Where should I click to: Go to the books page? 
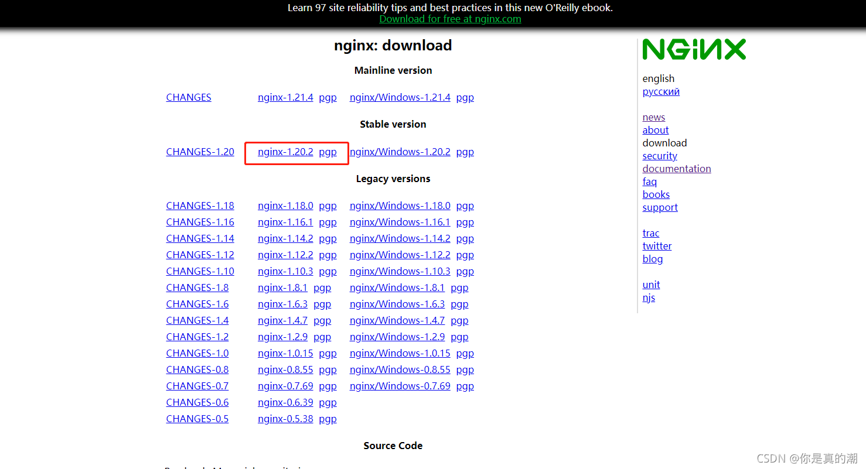656,194
